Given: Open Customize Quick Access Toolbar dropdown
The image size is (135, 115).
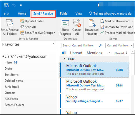Looking at the screenshot, I should click(x=21, y=5).
